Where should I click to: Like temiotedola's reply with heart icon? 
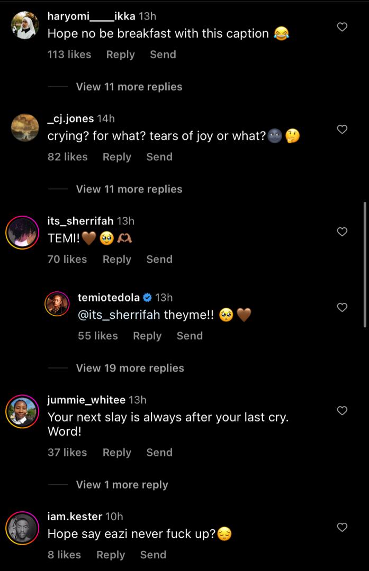click(x=342, y=307)
